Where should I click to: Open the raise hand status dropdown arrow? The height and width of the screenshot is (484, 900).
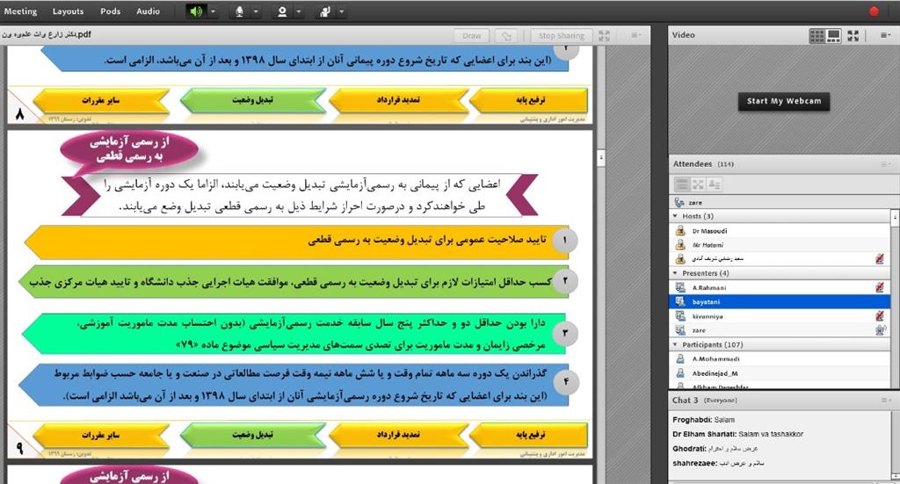point(342,11)
